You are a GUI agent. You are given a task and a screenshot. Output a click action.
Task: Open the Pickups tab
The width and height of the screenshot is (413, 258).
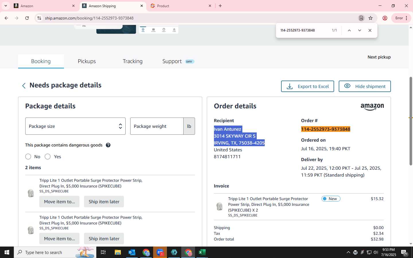tap(87, 61)
